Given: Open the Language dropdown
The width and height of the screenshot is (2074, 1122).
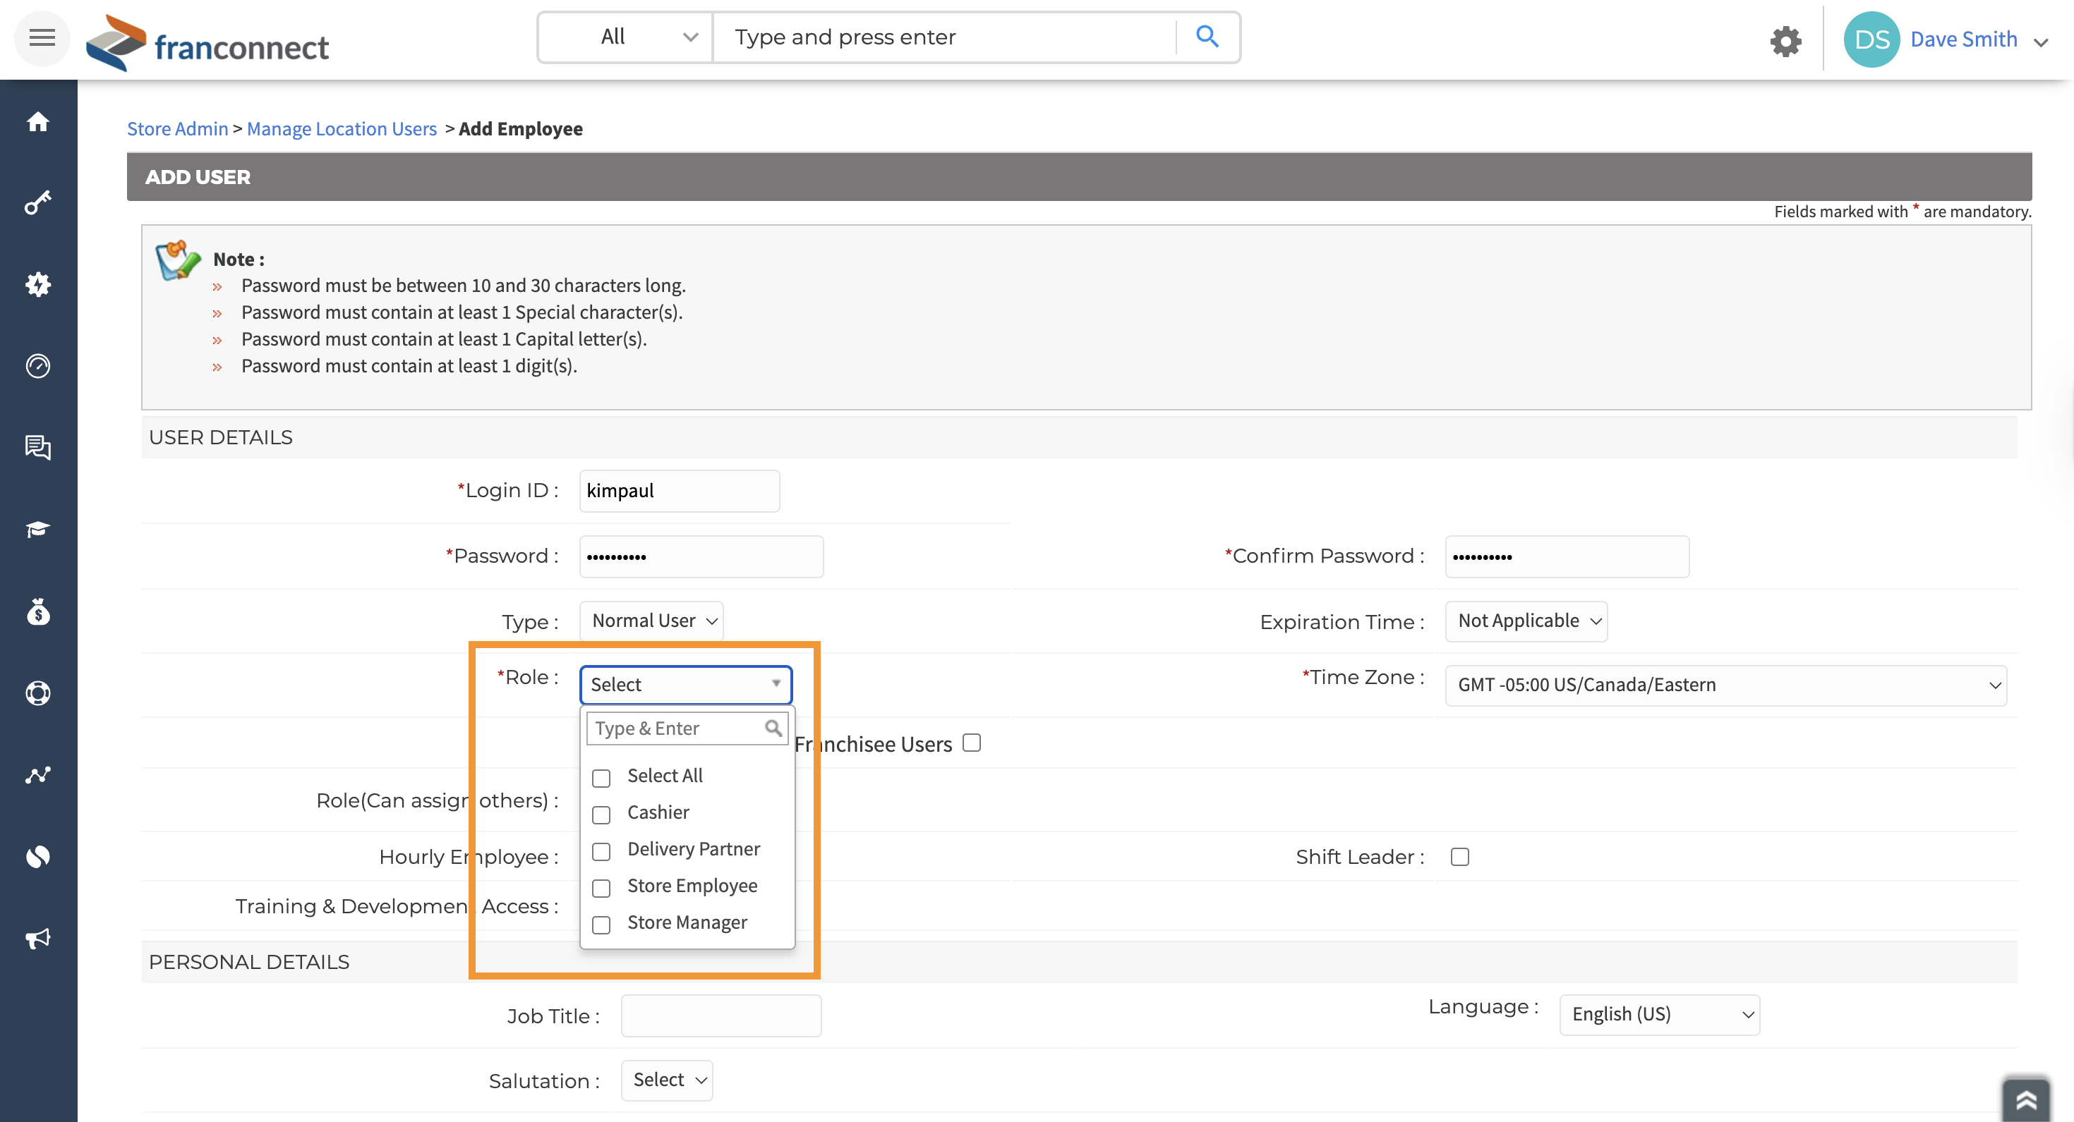Looking at the screenshot, I should (x=1659, y=1014).
